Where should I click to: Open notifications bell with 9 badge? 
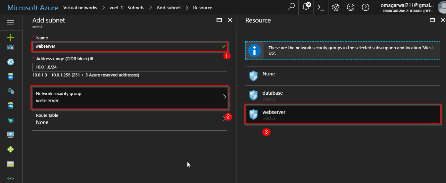click(x=306, y=7)
